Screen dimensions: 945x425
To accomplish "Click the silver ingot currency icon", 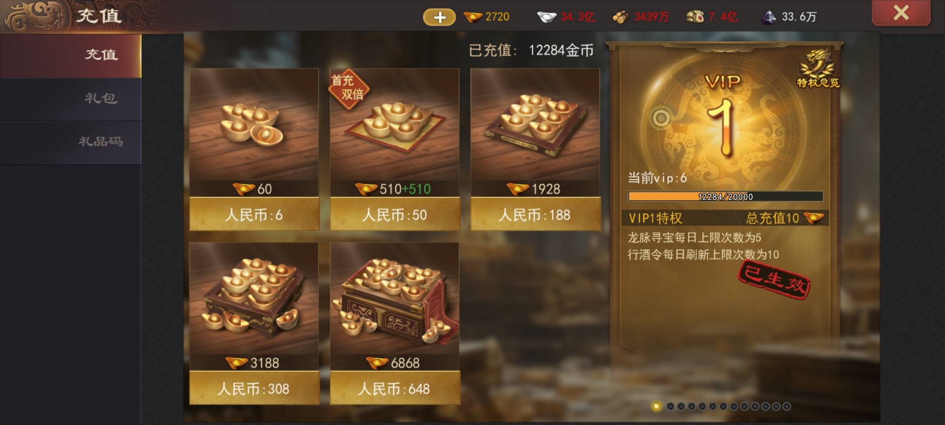I will pos(546,17).
